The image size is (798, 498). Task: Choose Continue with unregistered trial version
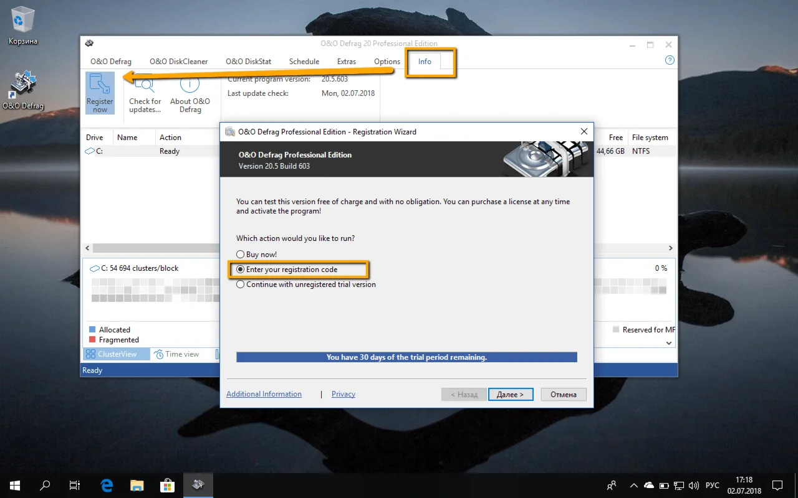(306, 284)
